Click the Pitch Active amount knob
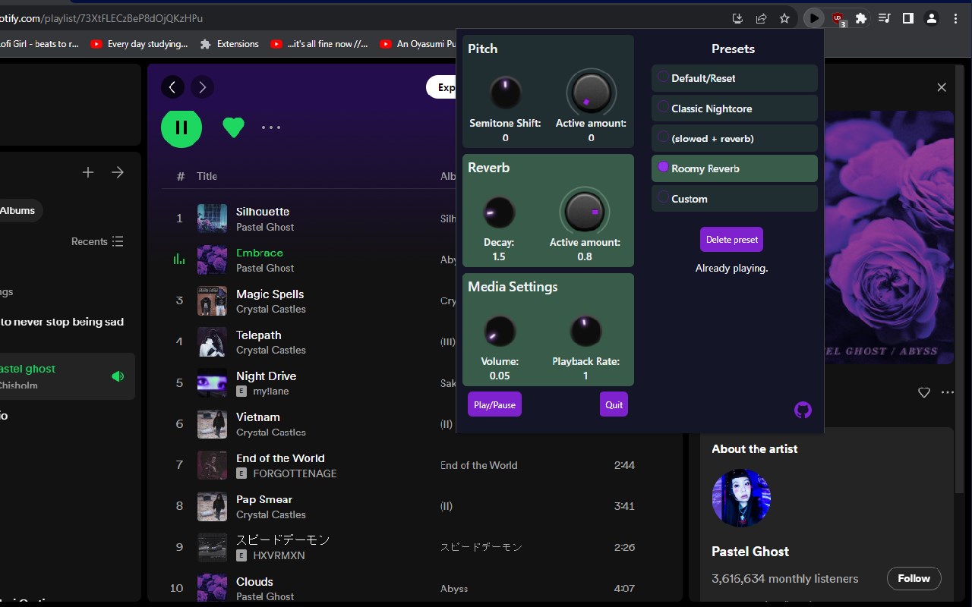Image resolution: width=972 pixels, height=607 pixels. click(x=591, y=93)
